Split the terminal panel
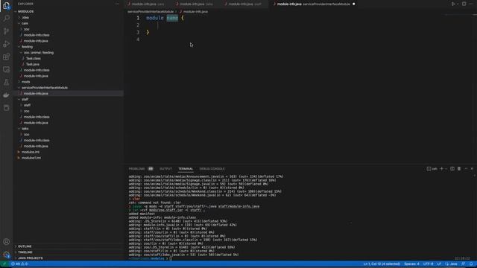477x268 pixels. pyautogui.click(x=452, y=169)
